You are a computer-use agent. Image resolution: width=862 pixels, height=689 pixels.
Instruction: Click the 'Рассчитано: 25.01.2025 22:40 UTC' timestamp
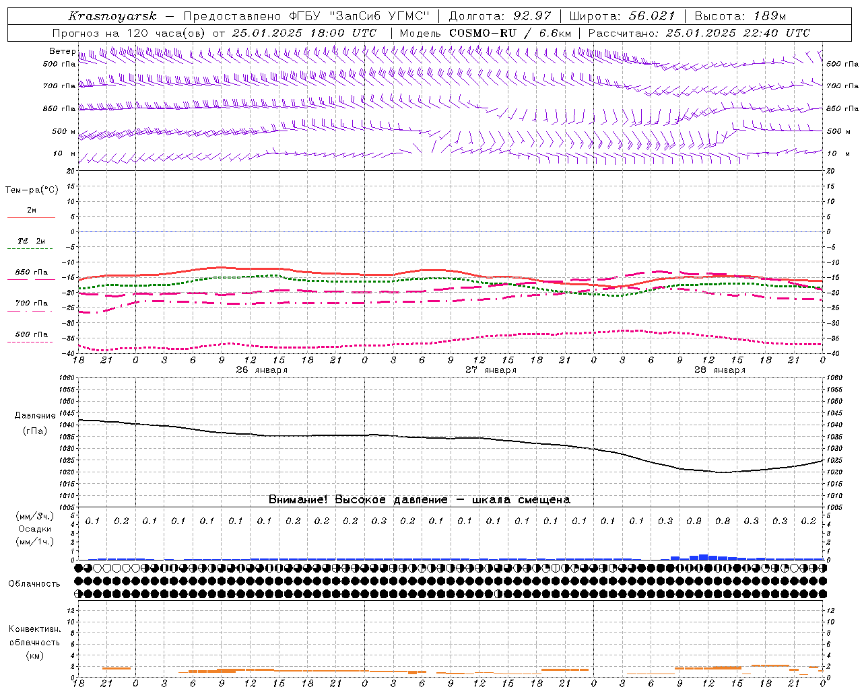(699, 33)
